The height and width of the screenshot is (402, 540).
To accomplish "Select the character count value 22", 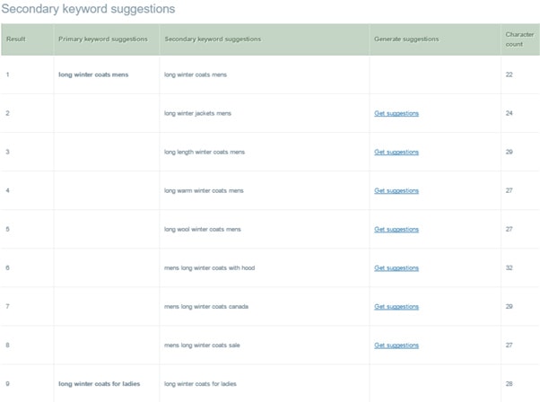I will pos(509,74).
